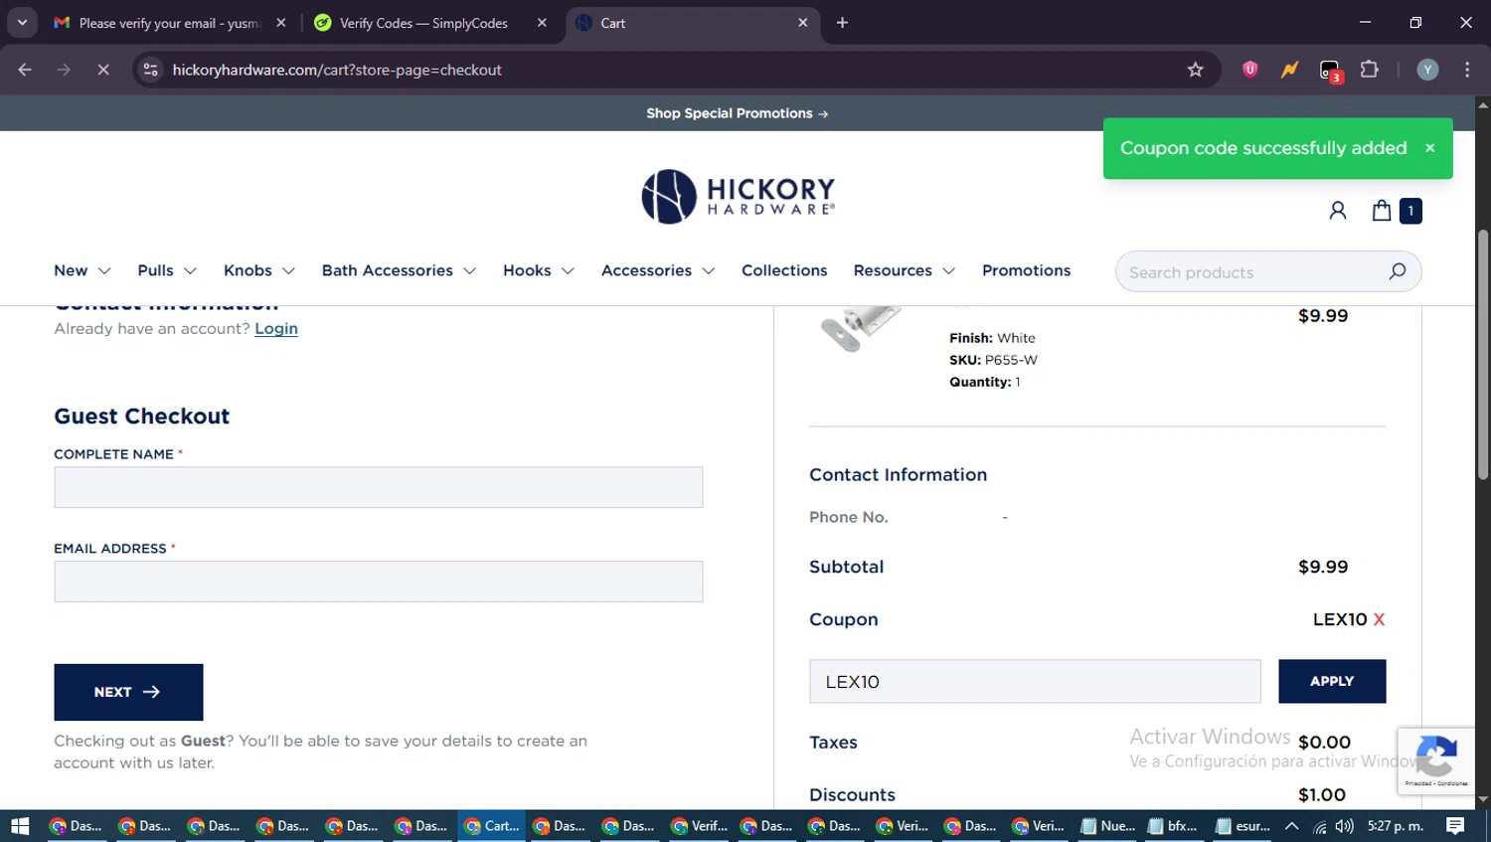Close the SimplyCodes tab
Screen dimensions: 1491x842
pos(542,23)
